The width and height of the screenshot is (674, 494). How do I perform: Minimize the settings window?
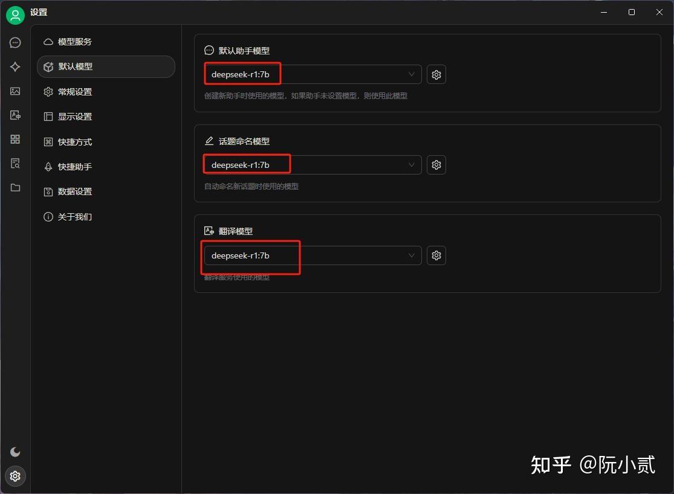pyautogui.click(x=604, y=12)
